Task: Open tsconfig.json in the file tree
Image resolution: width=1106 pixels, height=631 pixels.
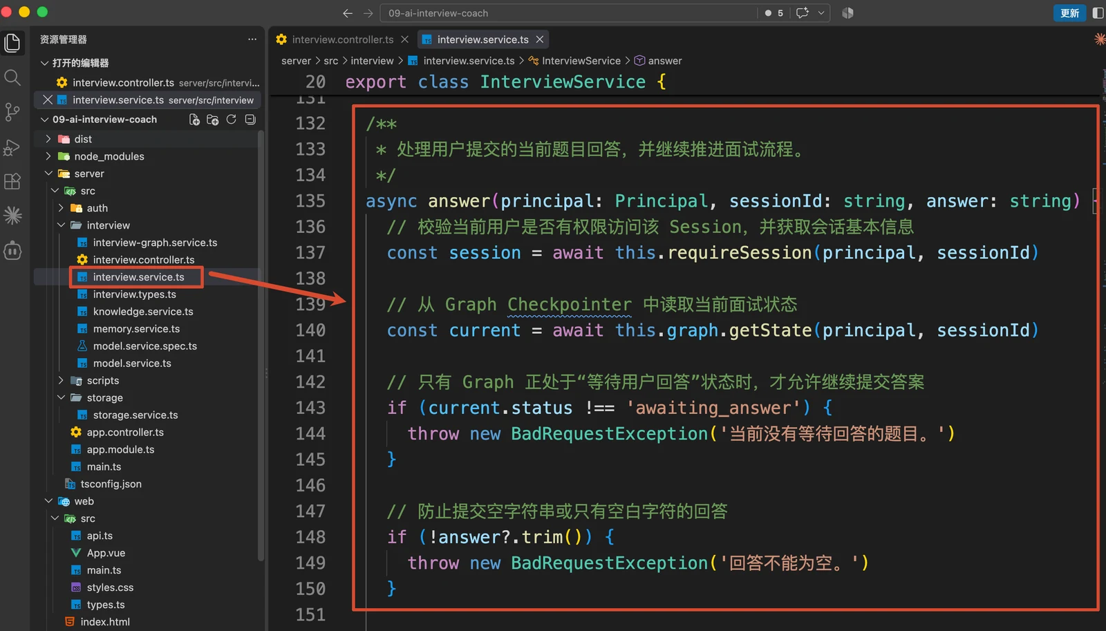Action: click(x=111, y=484)
